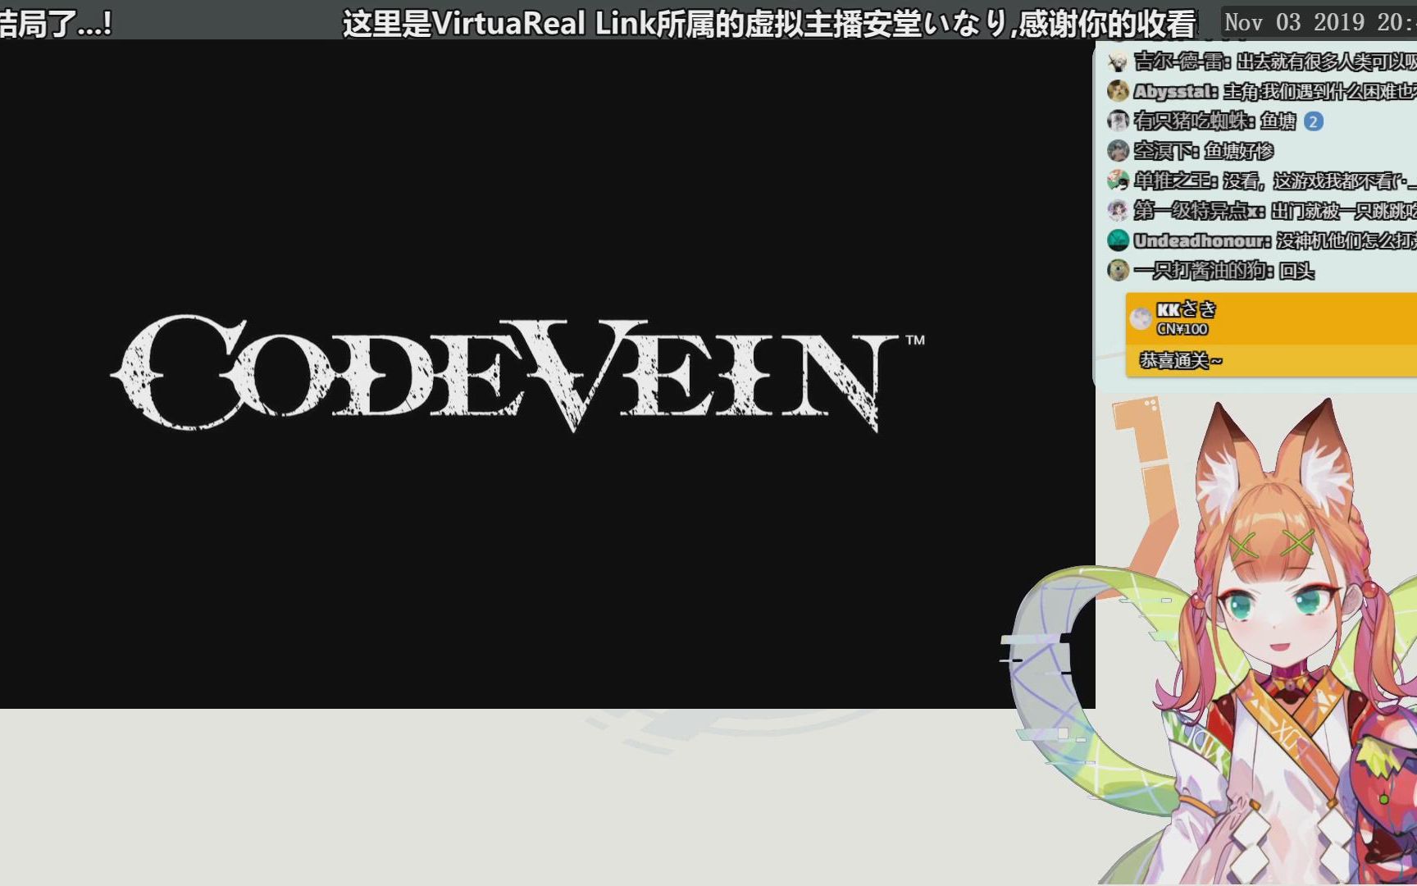The image size is (1417, 886).
Task: Click the blue 2 badge after 鱼塘
Action: (x=1314, y=122)
